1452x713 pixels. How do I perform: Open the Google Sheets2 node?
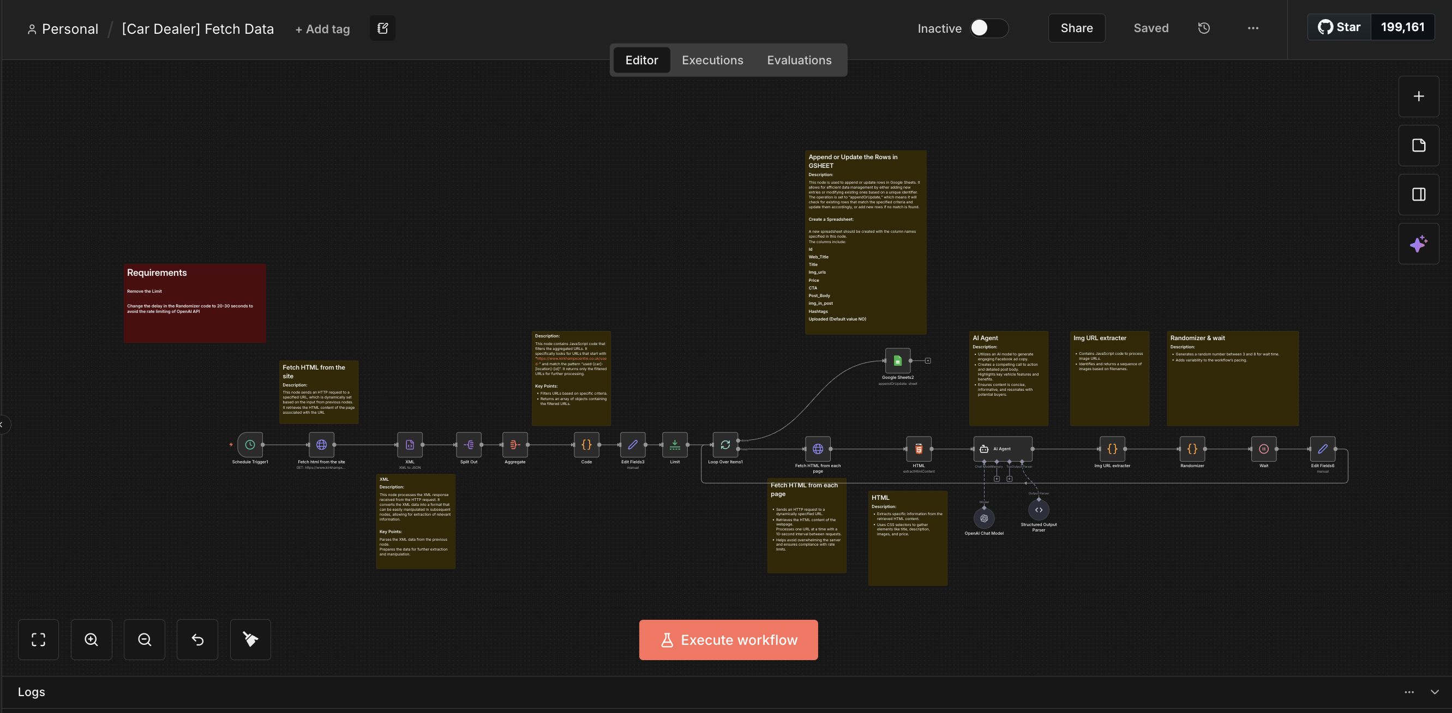click(x=897, y=360)
